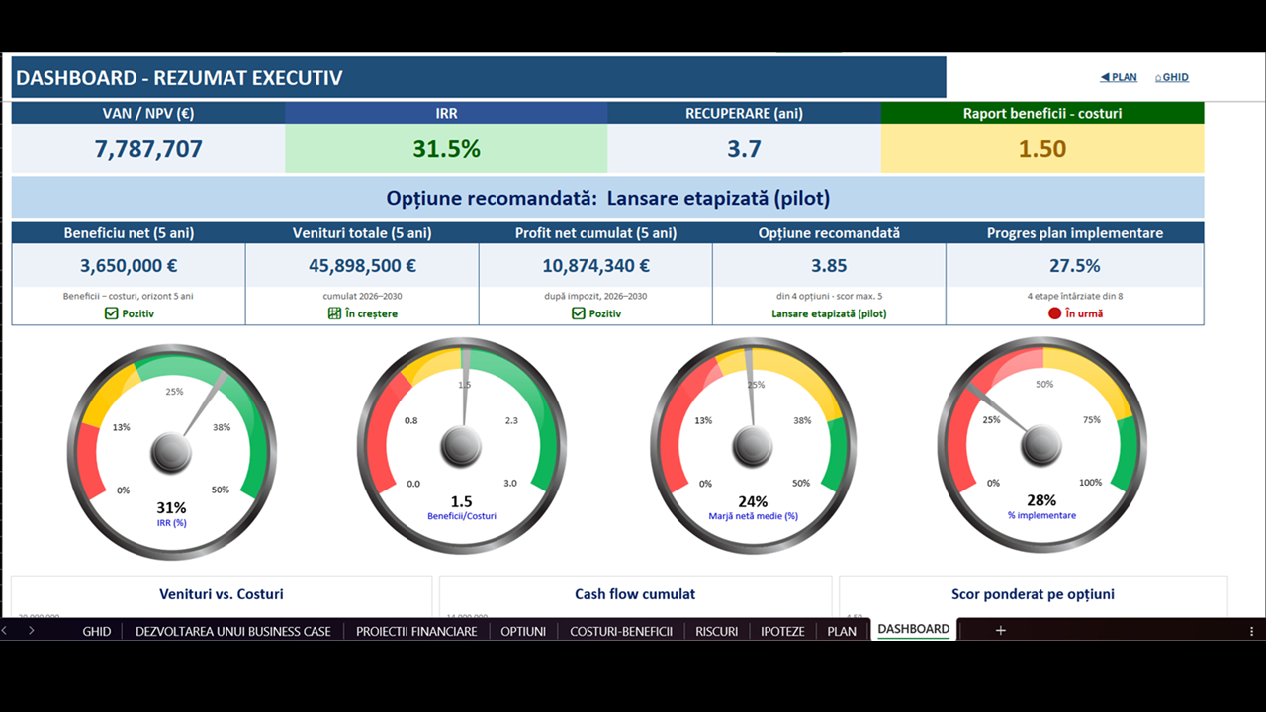Click previous sheet navigation arrow
The image size is (1266, 712).
click(x=5, y=630)
